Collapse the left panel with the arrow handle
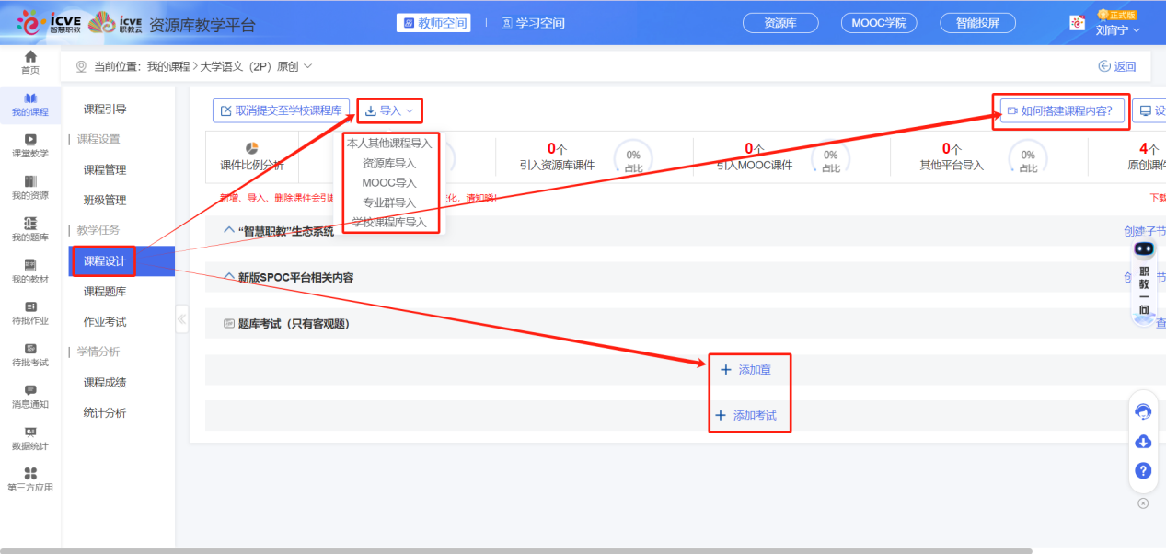The height and width of the screenshot is (554, 1166). pyautogui.click(x=181, y=318)
